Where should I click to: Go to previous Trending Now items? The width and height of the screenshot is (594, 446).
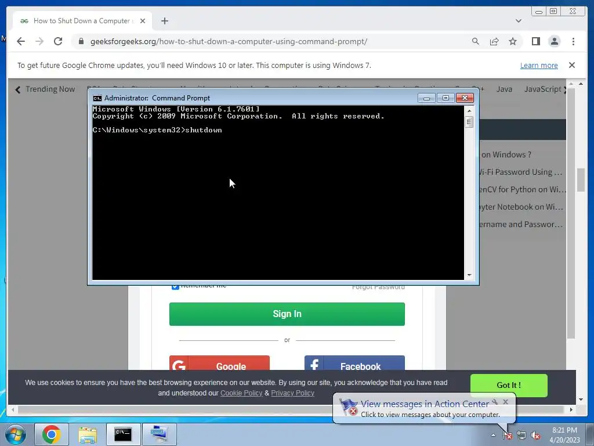pos(18,89)
